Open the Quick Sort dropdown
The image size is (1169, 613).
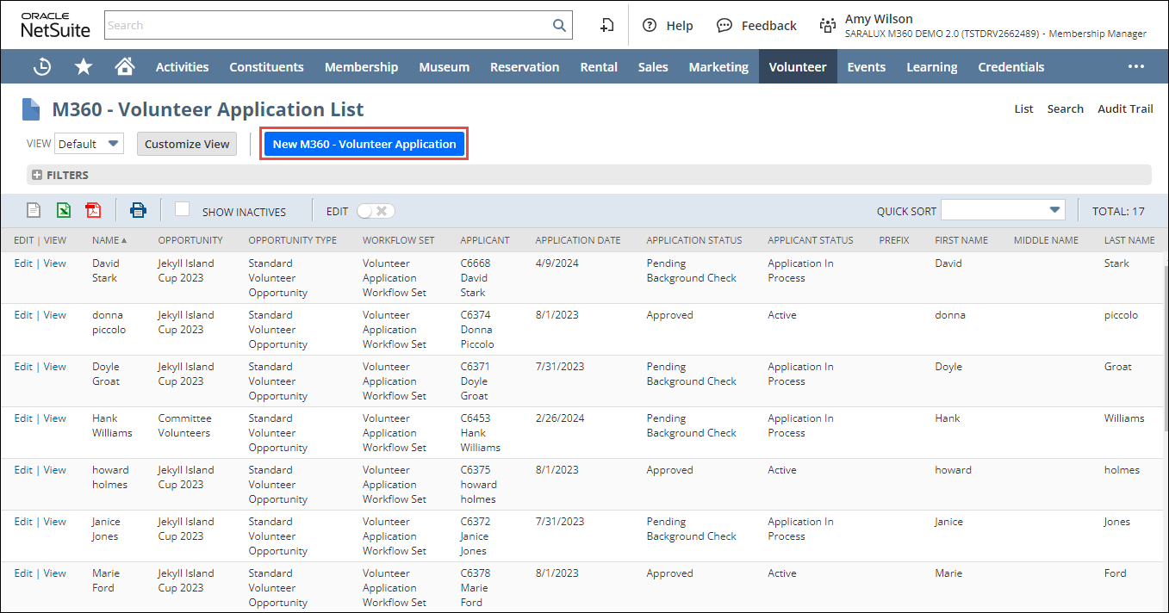tap(1003, 210)
